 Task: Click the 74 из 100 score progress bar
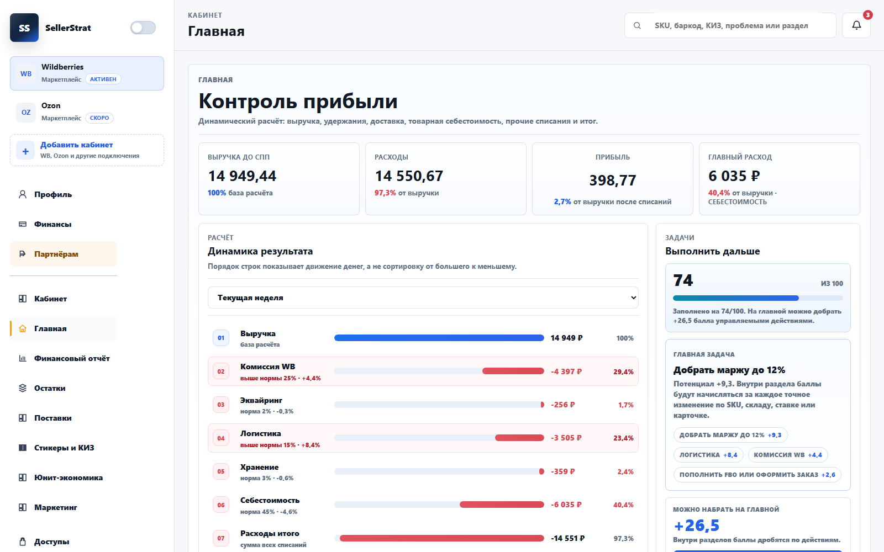point(757,298)
